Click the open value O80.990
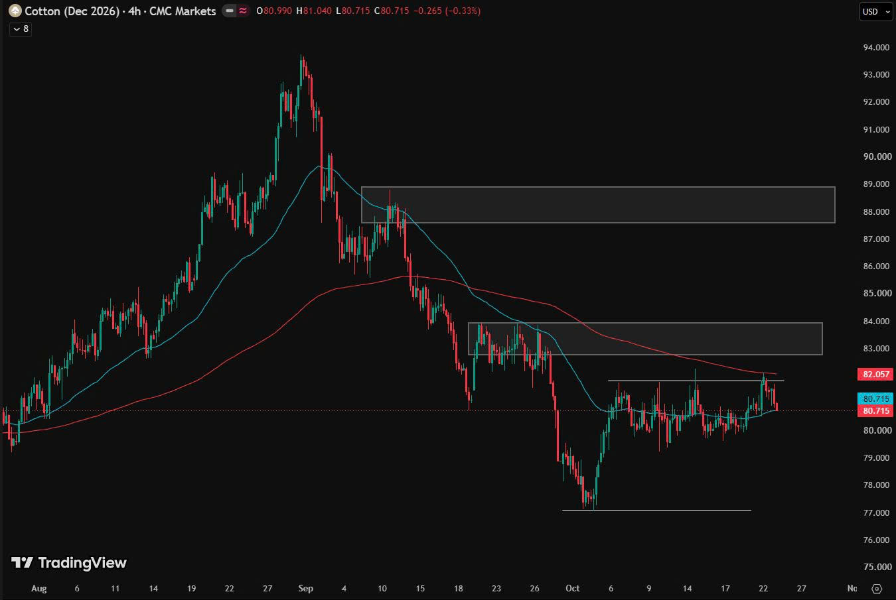Viewport: 896px width, 600px height. 274,11
